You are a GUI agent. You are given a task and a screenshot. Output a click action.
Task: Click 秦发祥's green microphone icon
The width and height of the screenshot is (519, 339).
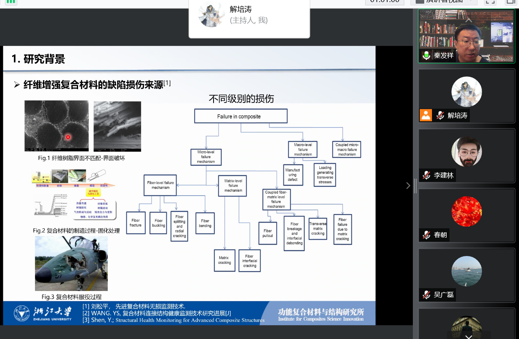pyautogui.click(x=426, y=55)
